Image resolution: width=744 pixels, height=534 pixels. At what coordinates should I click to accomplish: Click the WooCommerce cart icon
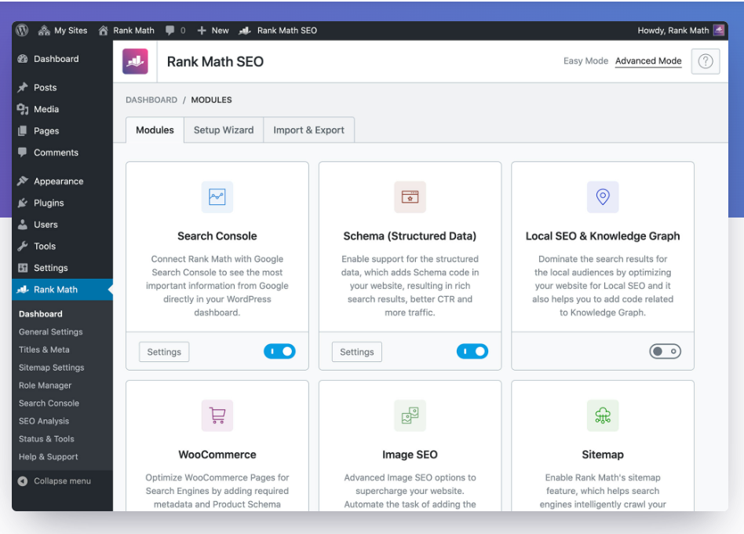(217, 415)
